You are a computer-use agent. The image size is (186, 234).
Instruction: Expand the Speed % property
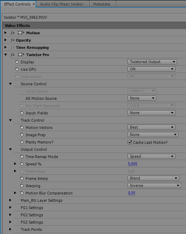point(15,164)
